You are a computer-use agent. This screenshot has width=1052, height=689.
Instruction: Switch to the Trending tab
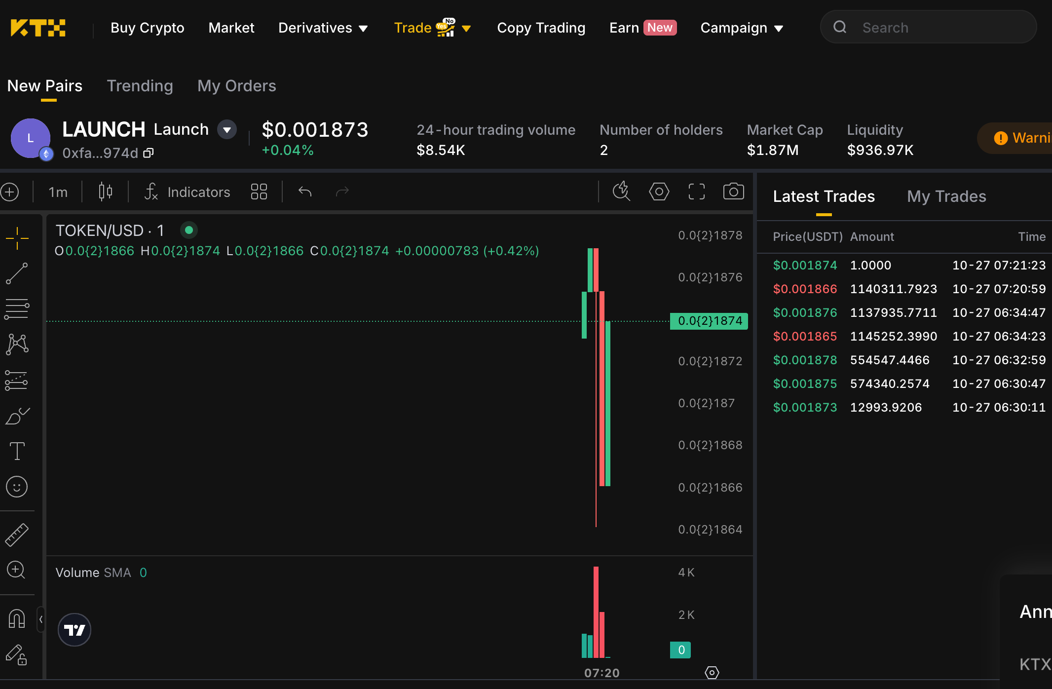140,86
